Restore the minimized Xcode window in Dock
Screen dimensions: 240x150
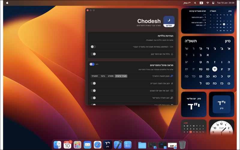click(152, 145)
